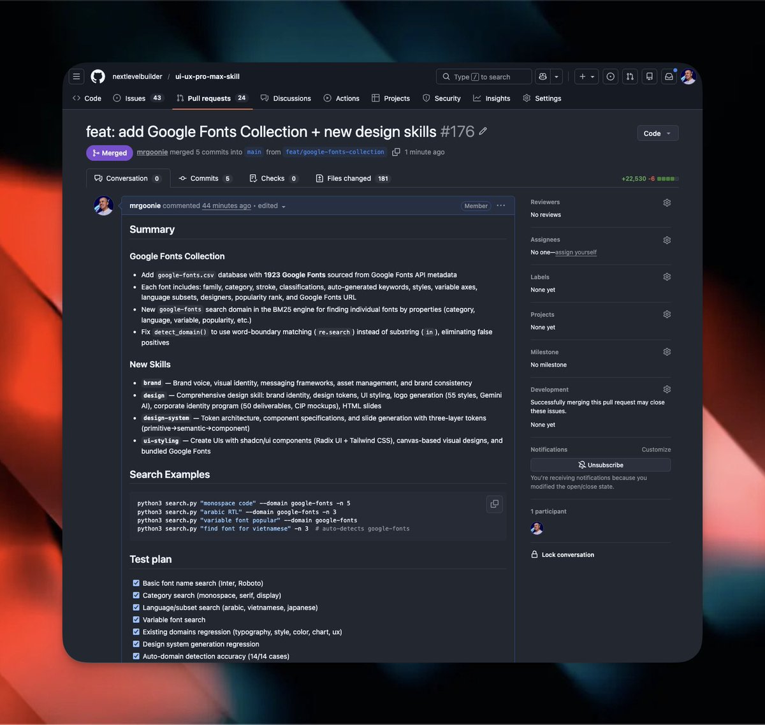Switch to the Pull requests tab
This screenshot has width=765, height=725.
point(212,98)
